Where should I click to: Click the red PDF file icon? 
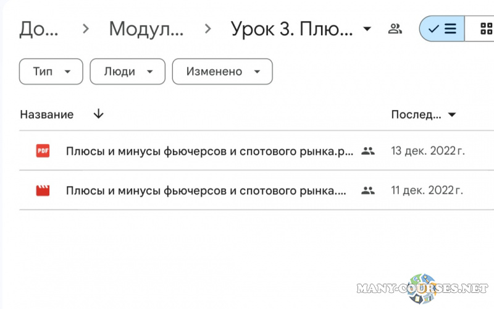pos(43,151)
